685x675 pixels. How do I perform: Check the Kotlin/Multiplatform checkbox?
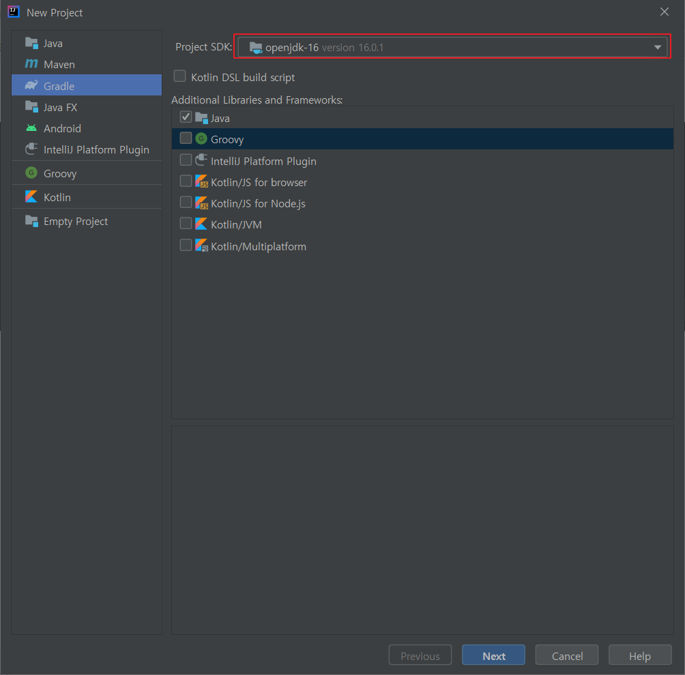point(186,245)
